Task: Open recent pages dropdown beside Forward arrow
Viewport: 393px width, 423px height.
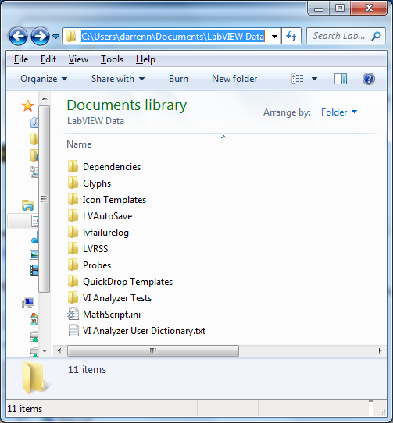Action: coord(55,36)
